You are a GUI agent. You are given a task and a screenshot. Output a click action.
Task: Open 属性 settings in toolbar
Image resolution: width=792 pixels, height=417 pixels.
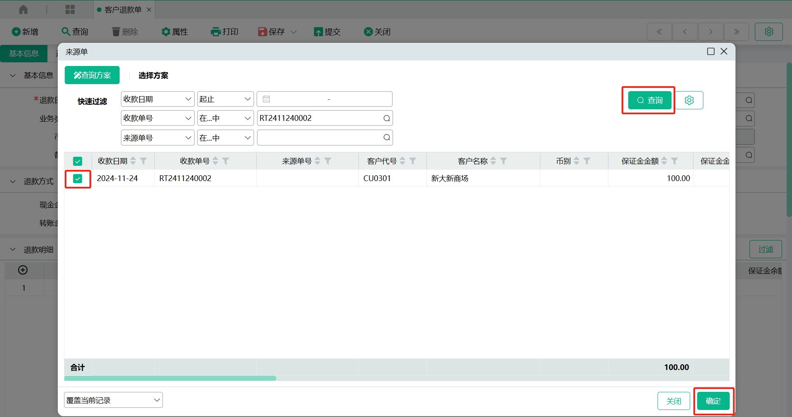pyautogui.click(x=174, y=32)
